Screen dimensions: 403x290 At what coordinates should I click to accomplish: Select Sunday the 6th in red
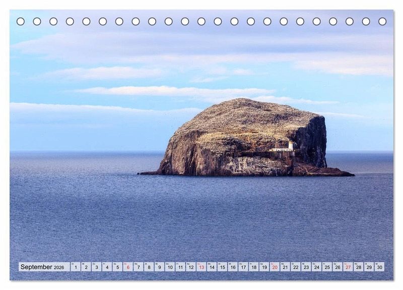click(128, 267)
